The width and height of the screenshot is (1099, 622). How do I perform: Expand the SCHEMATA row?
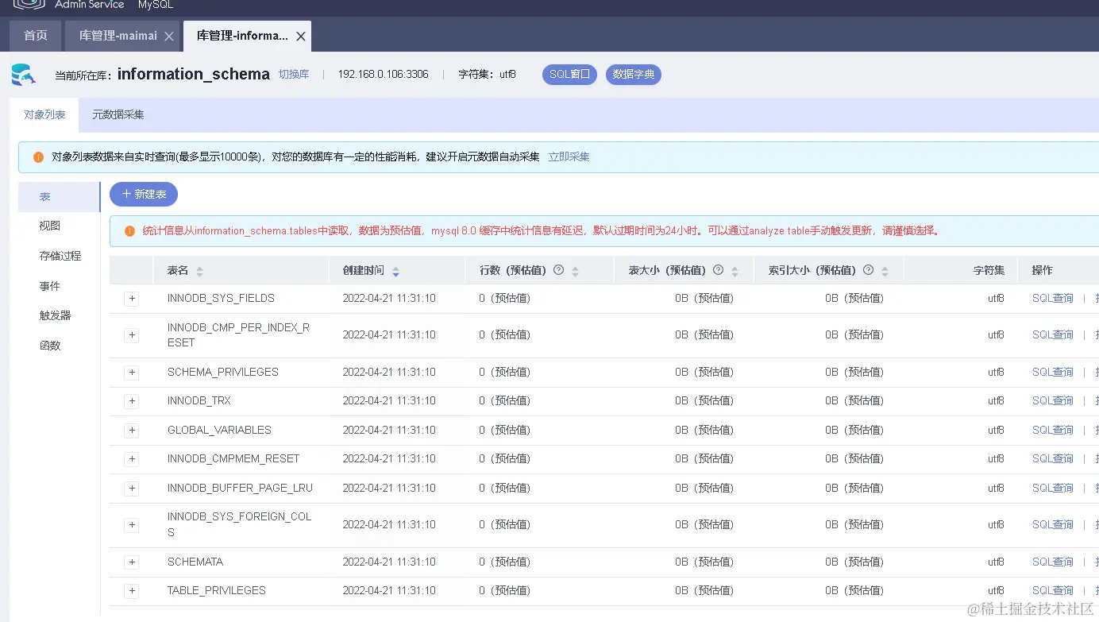click(132, 562)
